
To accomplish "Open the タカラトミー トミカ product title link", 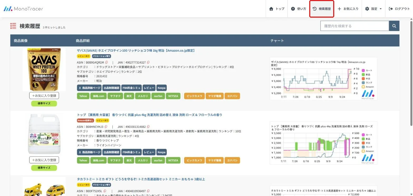I will click(141, 179).
